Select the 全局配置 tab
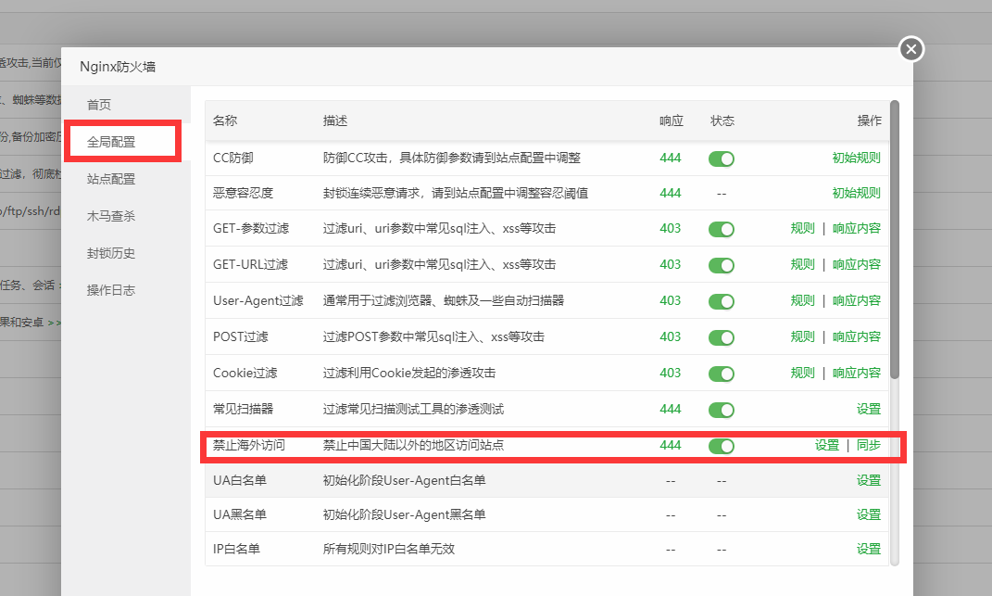The height and width of the screenshot is (596, 992). coord(111,142)
